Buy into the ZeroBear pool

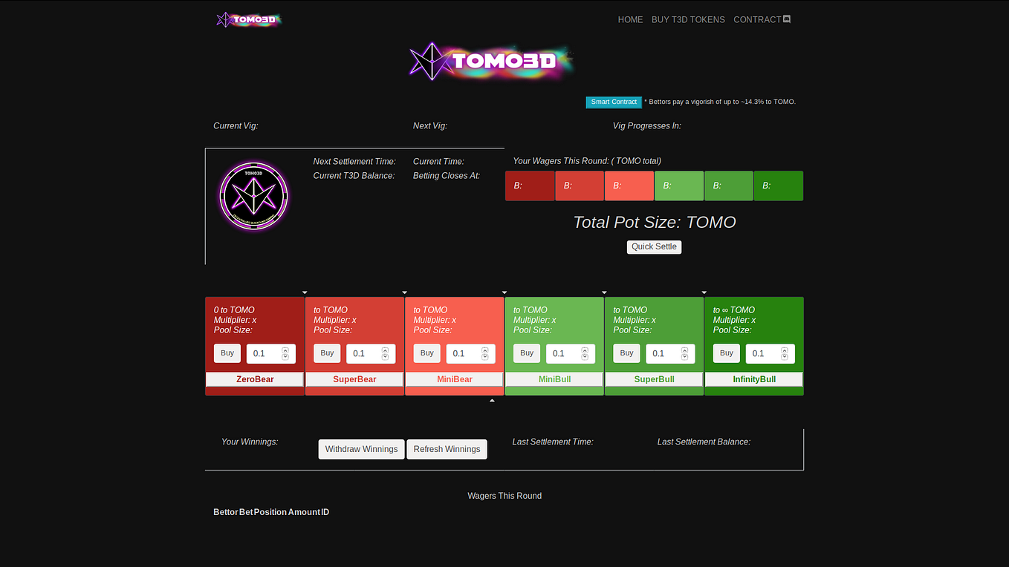pos(227,353)
